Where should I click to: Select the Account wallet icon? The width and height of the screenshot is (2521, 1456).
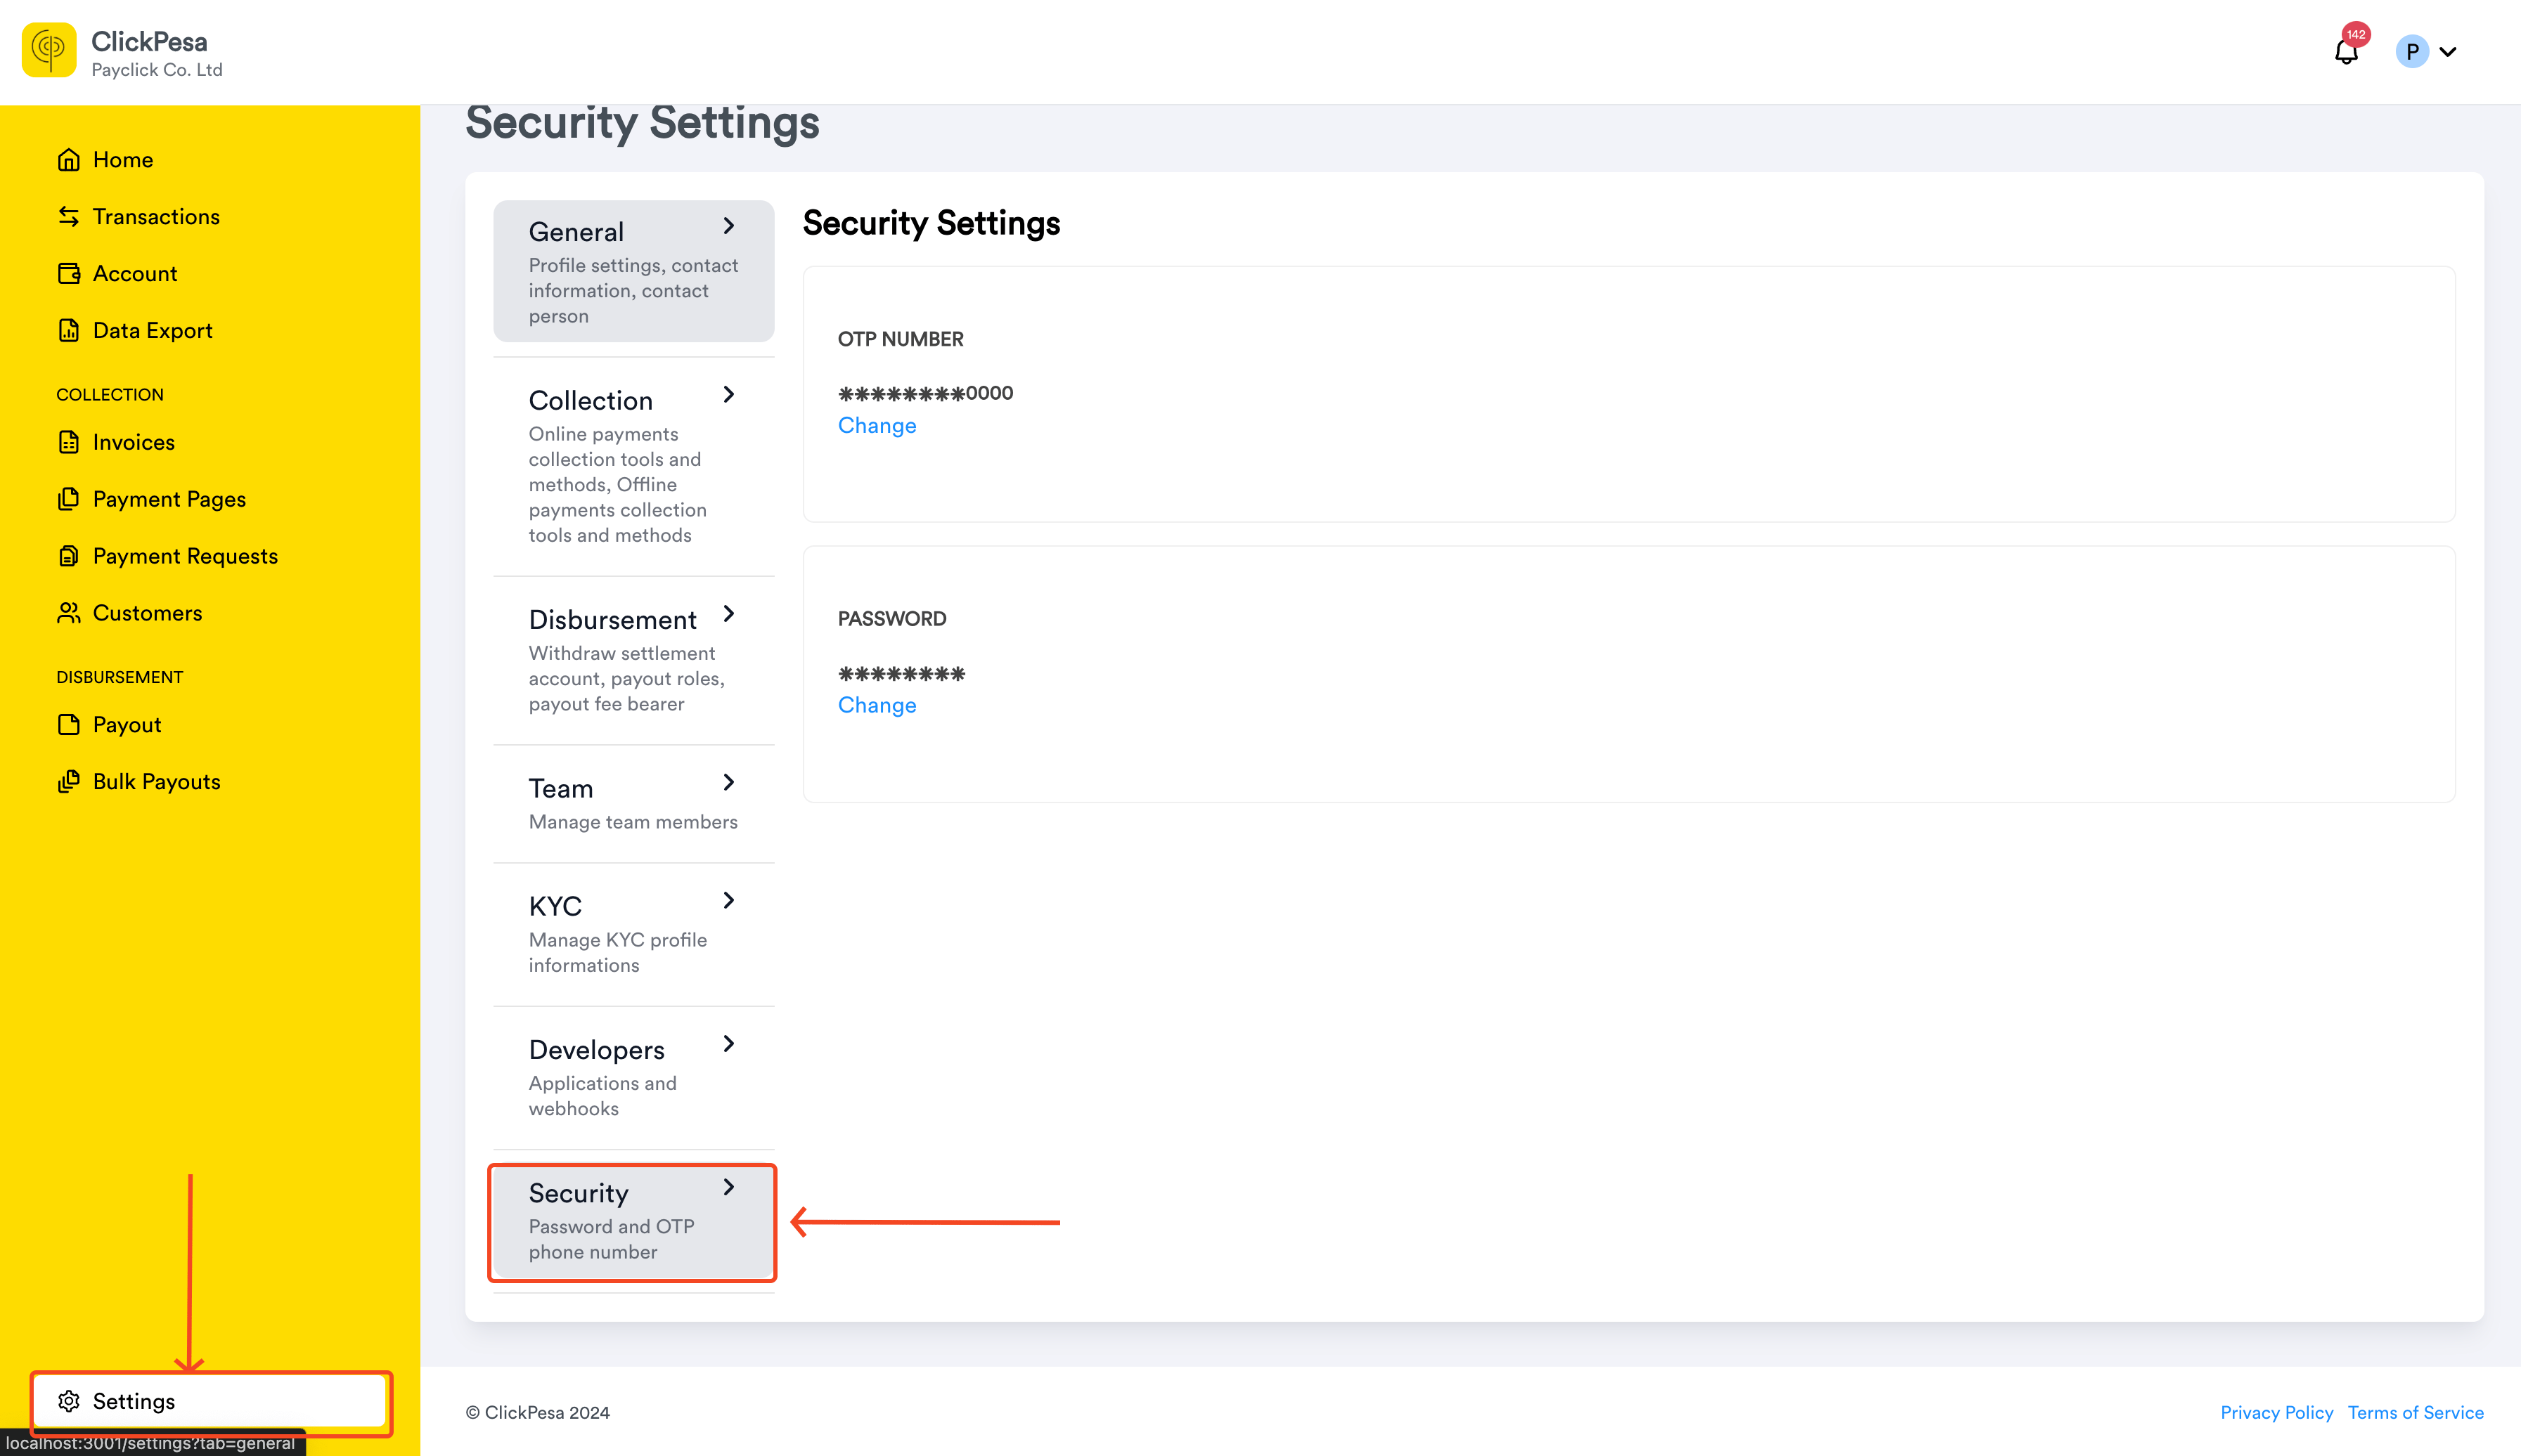tap(69, 274)
